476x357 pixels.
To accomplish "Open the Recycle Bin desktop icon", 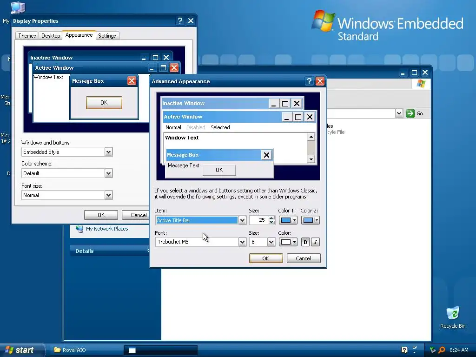I will (453, 317).
